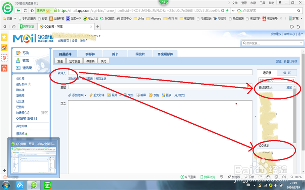Click the Windows Start button
Image resolution: width=305 pixels, height=190 pixels.
point(6,185)
